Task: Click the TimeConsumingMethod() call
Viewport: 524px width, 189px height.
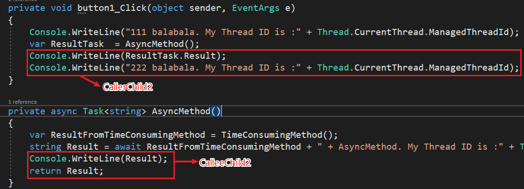Action: [x=279, y=135]
